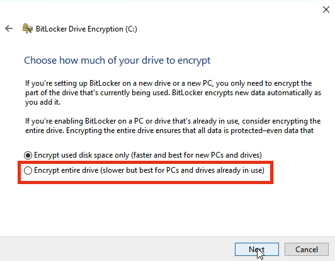Click the '(C:)' drive letter in the title
The width and height of the screenshot is (335, 261).
(131, 29)
